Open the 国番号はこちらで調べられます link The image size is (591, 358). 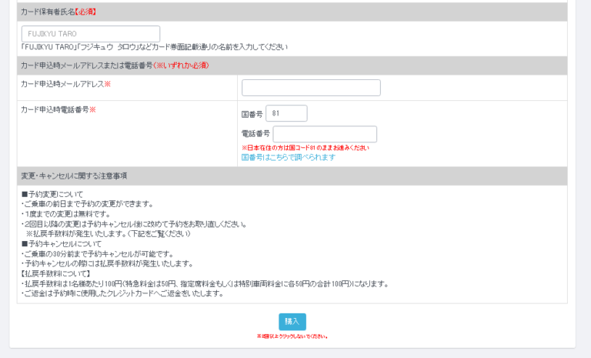click(288, 157)
